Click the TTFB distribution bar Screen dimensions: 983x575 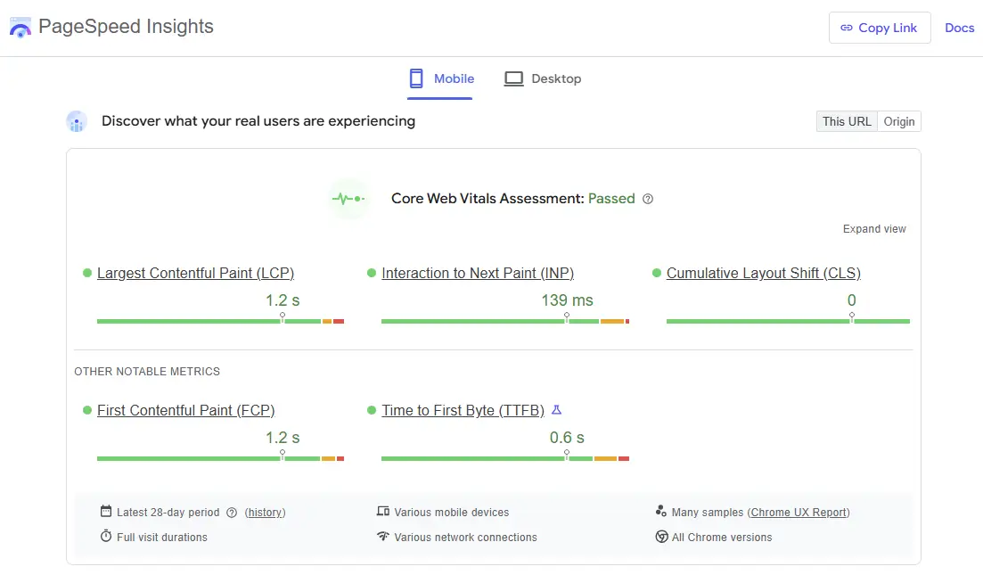point(505,458)
